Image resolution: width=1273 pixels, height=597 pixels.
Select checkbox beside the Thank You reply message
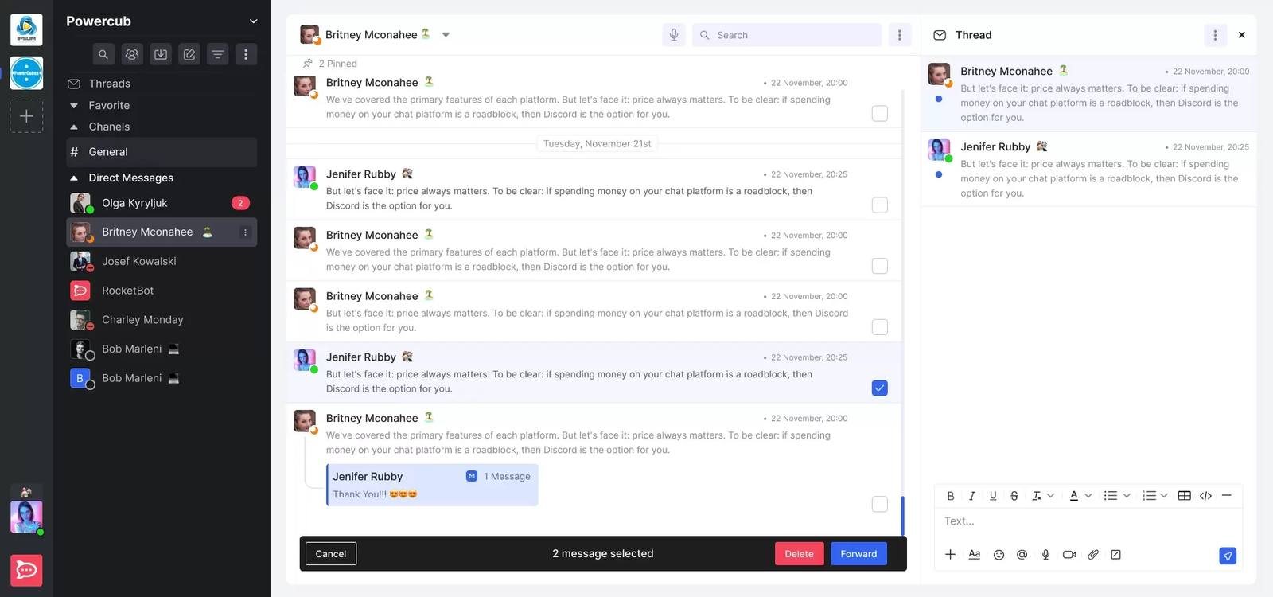pyautogui.click(x=879, y=504)
